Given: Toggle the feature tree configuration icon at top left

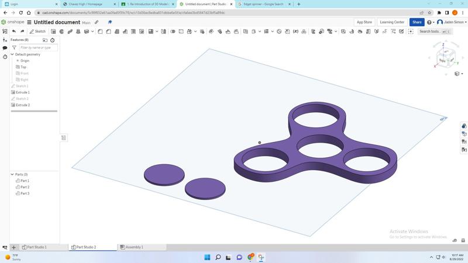Looking at the screenshot, I should coord(5,32).
